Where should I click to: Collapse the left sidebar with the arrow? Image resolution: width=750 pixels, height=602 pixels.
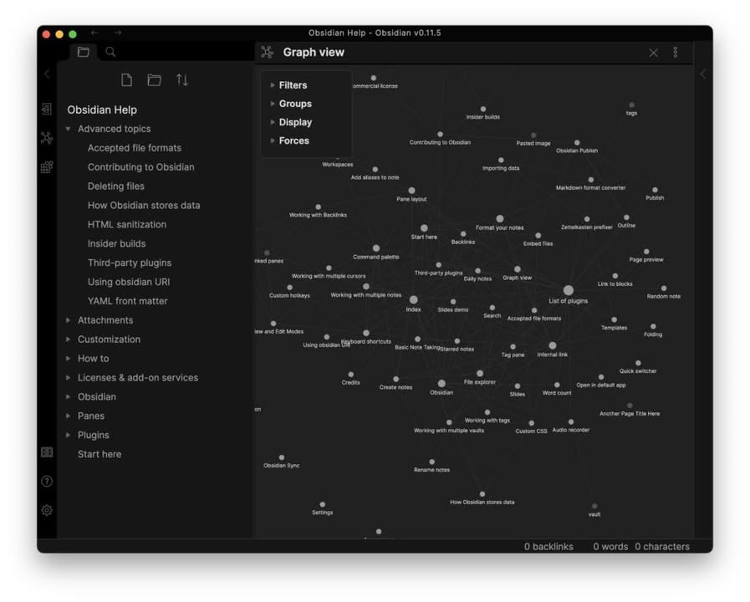(x=47, y=74)
